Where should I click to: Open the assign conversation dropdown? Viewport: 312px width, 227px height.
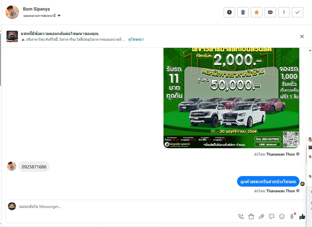tap(42, 16)
